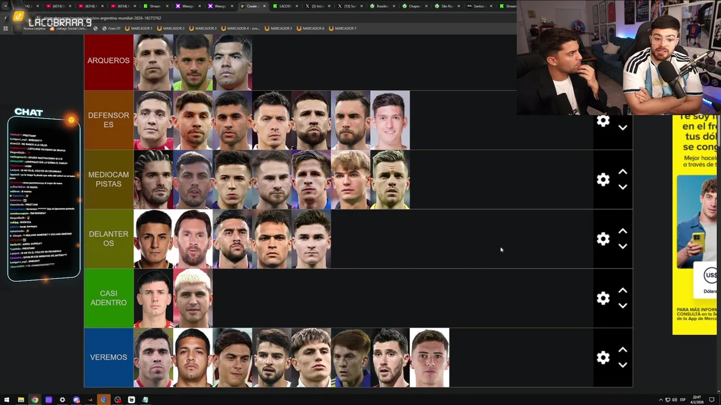
Task: Select first player photo in CASI ADENTRO
Action: 153,298
